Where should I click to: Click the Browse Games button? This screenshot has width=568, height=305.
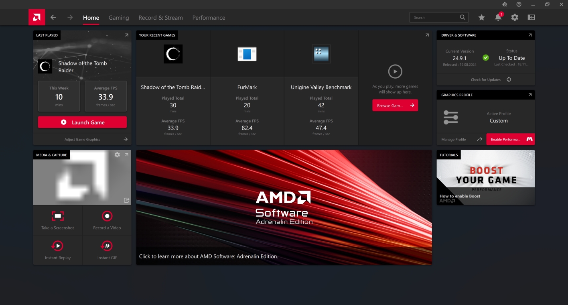(395, 106)
